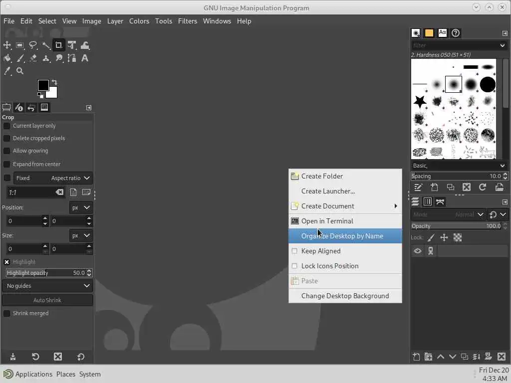This screenshot has height=383, width=511.
Task: Switch to the Channels tab
Action: (427, 201)
